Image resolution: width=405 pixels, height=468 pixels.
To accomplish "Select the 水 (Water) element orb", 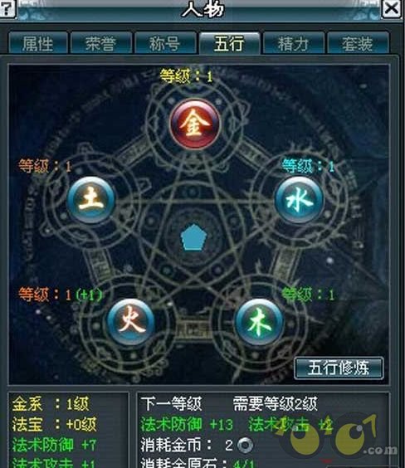I will click(x=300, y=200).
